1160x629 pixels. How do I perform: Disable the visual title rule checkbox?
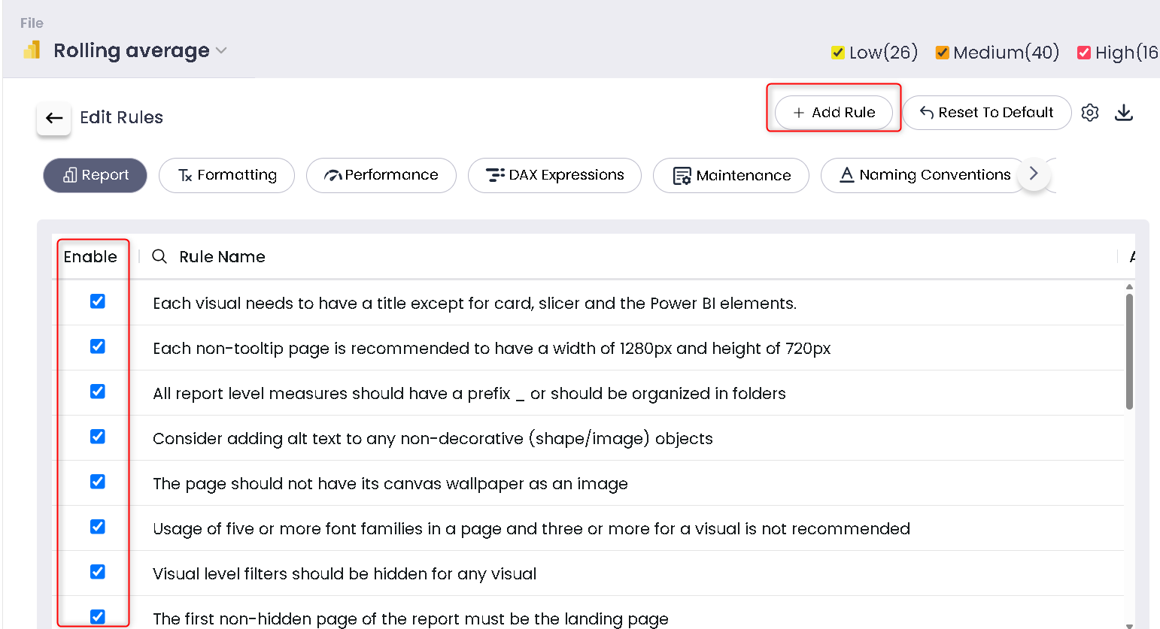pyautogui.click(x=98, y=301)
